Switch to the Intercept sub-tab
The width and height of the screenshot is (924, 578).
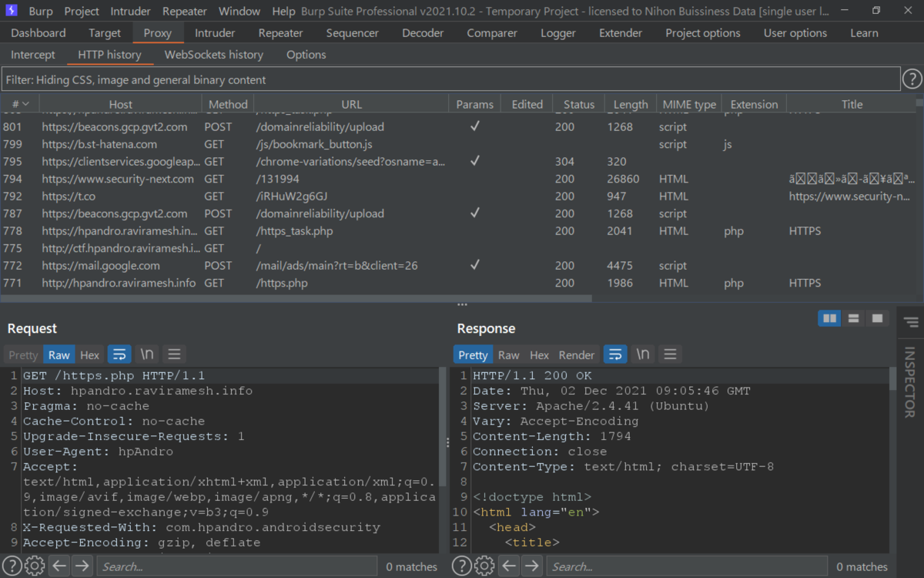(x=33, y=55)
